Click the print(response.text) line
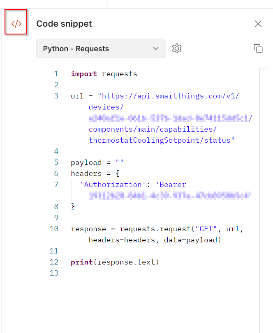The height and width of the screenshot is (333, 273). (115, 262)
